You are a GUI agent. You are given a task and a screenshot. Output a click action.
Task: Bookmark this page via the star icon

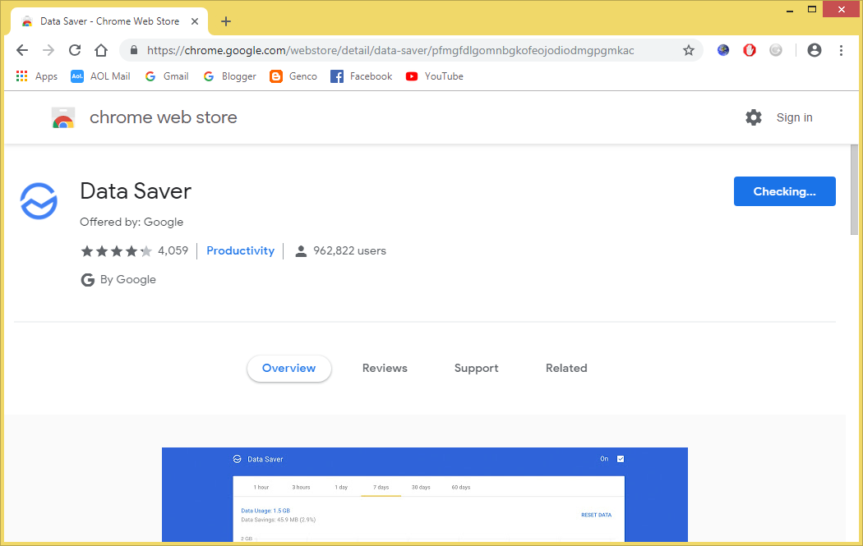[x=689, y=50]
